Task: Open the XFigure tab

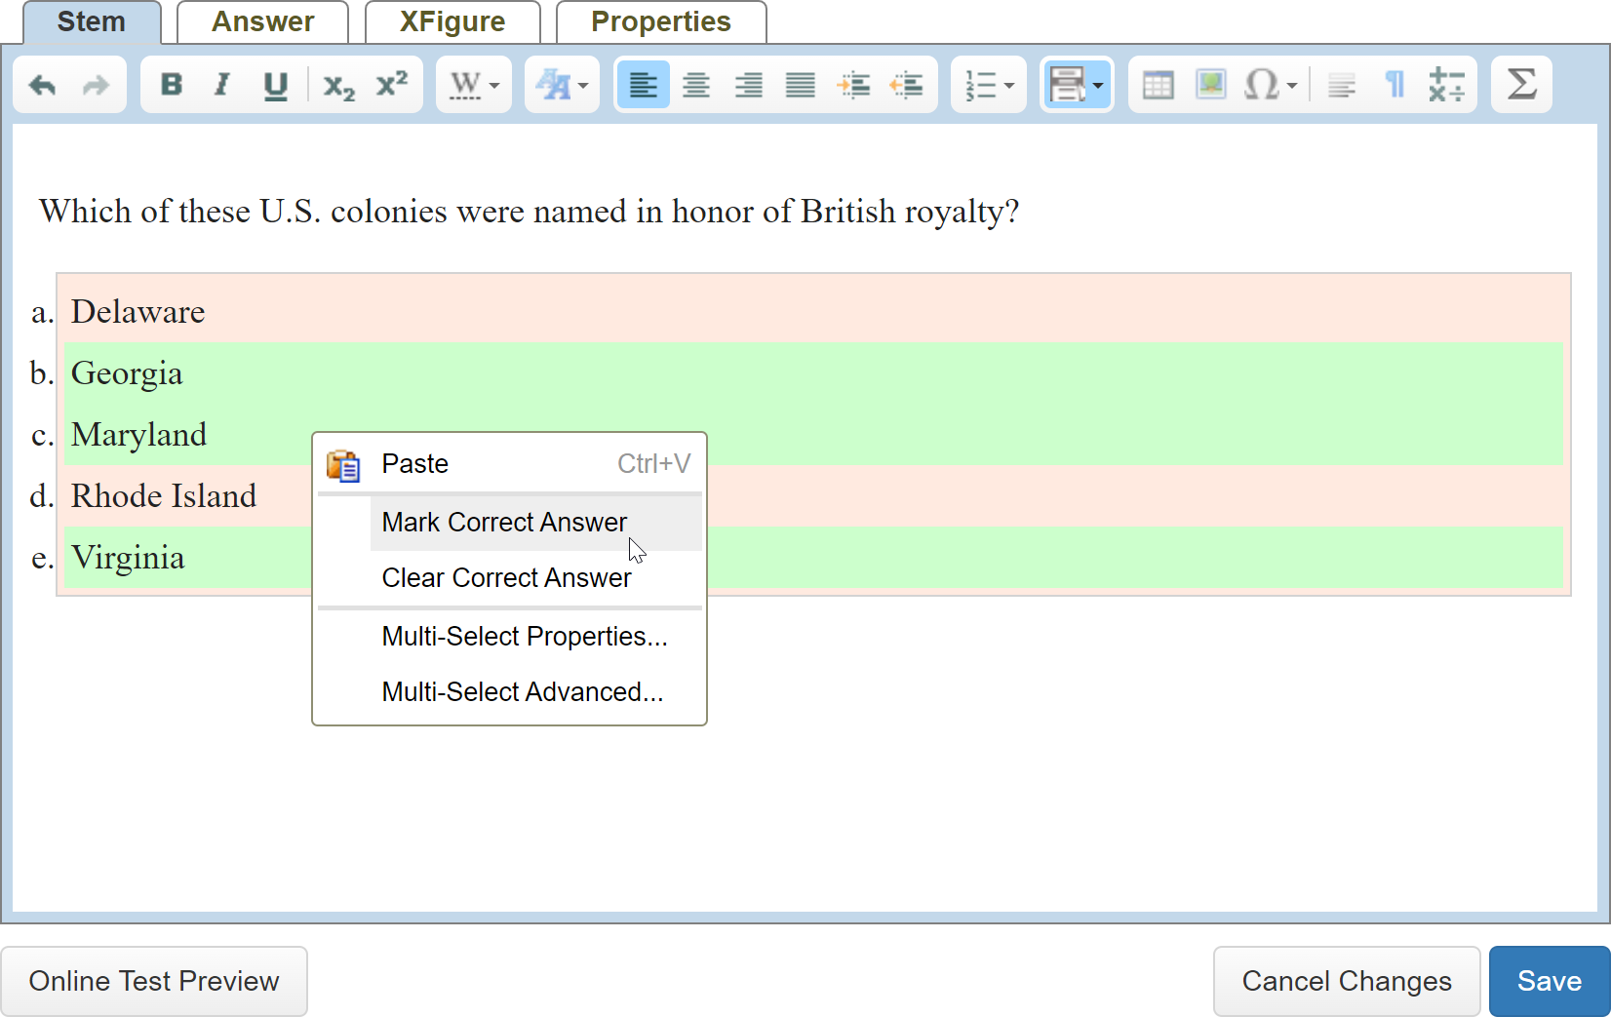Action: 452,21
